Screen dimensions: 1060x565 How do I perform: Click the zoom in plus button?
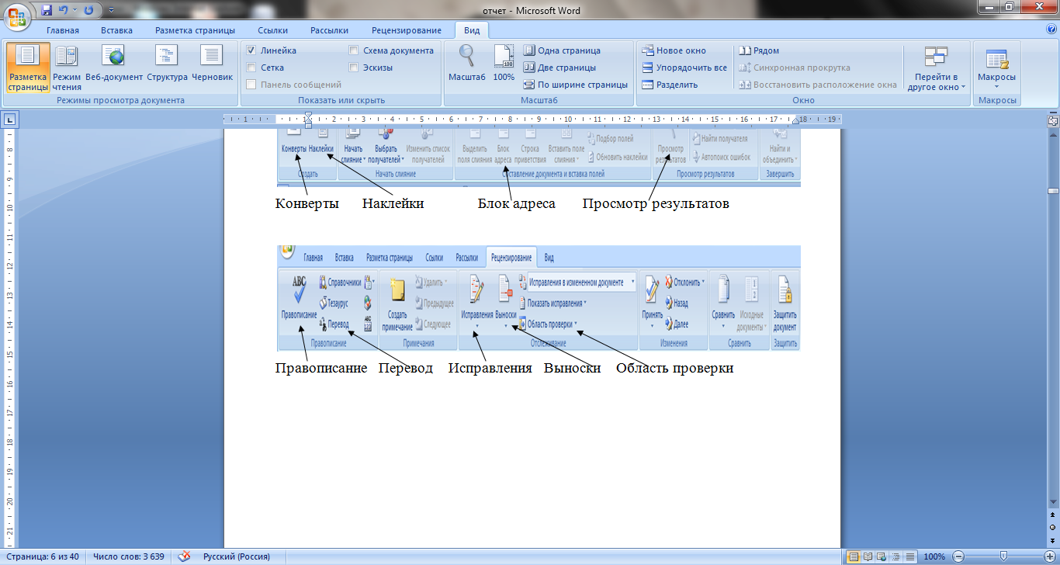[x=1049, y=556]
